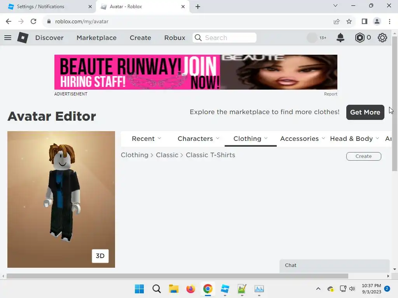Image resolution: width=398 pixels, height=298 pixels.
Task: Open the settings gear icon
Action: coord(382,38)
